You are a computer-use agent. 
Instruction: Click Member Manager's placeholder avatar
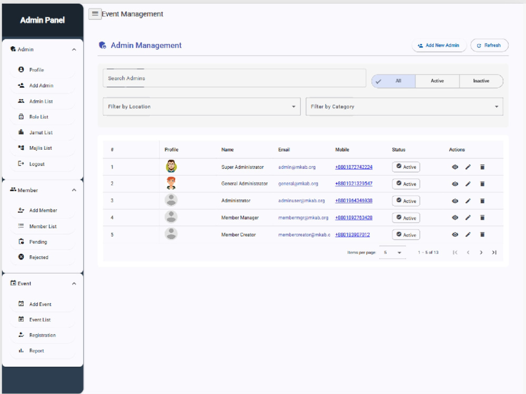pos(171,217)
